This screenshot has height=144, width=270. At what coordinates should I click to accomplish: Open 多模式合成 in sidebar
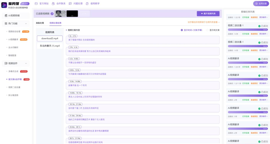13,71
